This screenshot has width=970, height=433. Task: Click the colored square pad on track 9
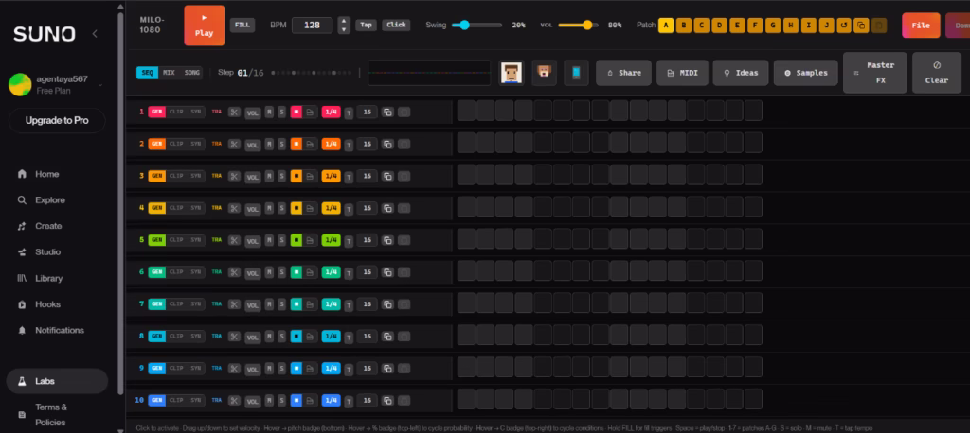(x=296, y=368)
